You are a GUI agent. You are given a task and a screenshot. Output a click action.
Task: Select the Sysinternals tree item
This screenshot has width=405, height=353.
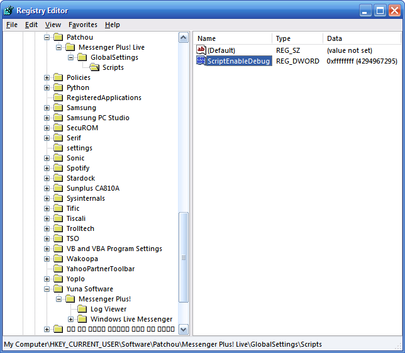click(86, 198)
